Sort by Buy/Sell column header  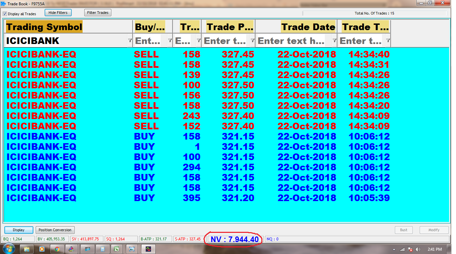click(153, 26)
